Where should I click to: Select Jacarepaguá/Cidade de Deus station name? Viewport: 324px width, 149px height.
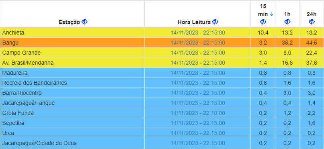(39, 143)
